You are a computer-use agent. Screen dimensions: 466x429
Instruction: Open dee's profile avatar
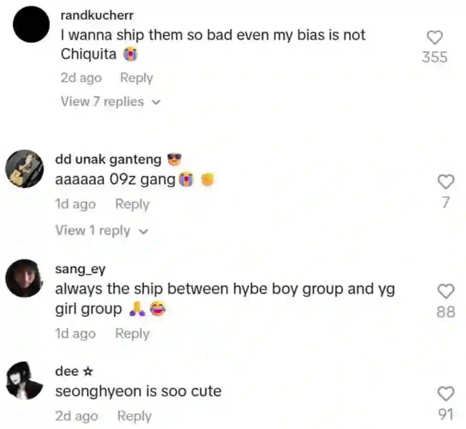(24, 381)
